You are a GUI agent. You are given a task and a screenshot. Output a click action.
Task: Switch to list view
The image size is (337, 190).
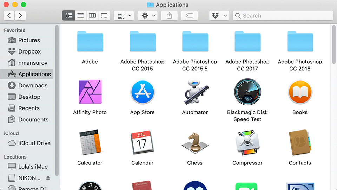coord(81,15)
